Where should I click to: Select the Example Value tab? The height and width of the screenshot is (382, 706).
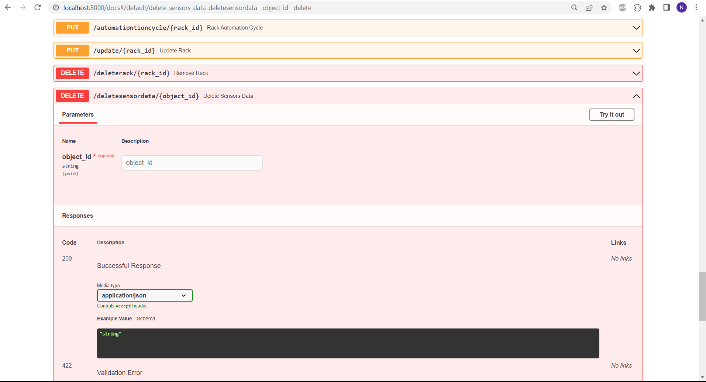pyautogui.click(x=114, y=319)
